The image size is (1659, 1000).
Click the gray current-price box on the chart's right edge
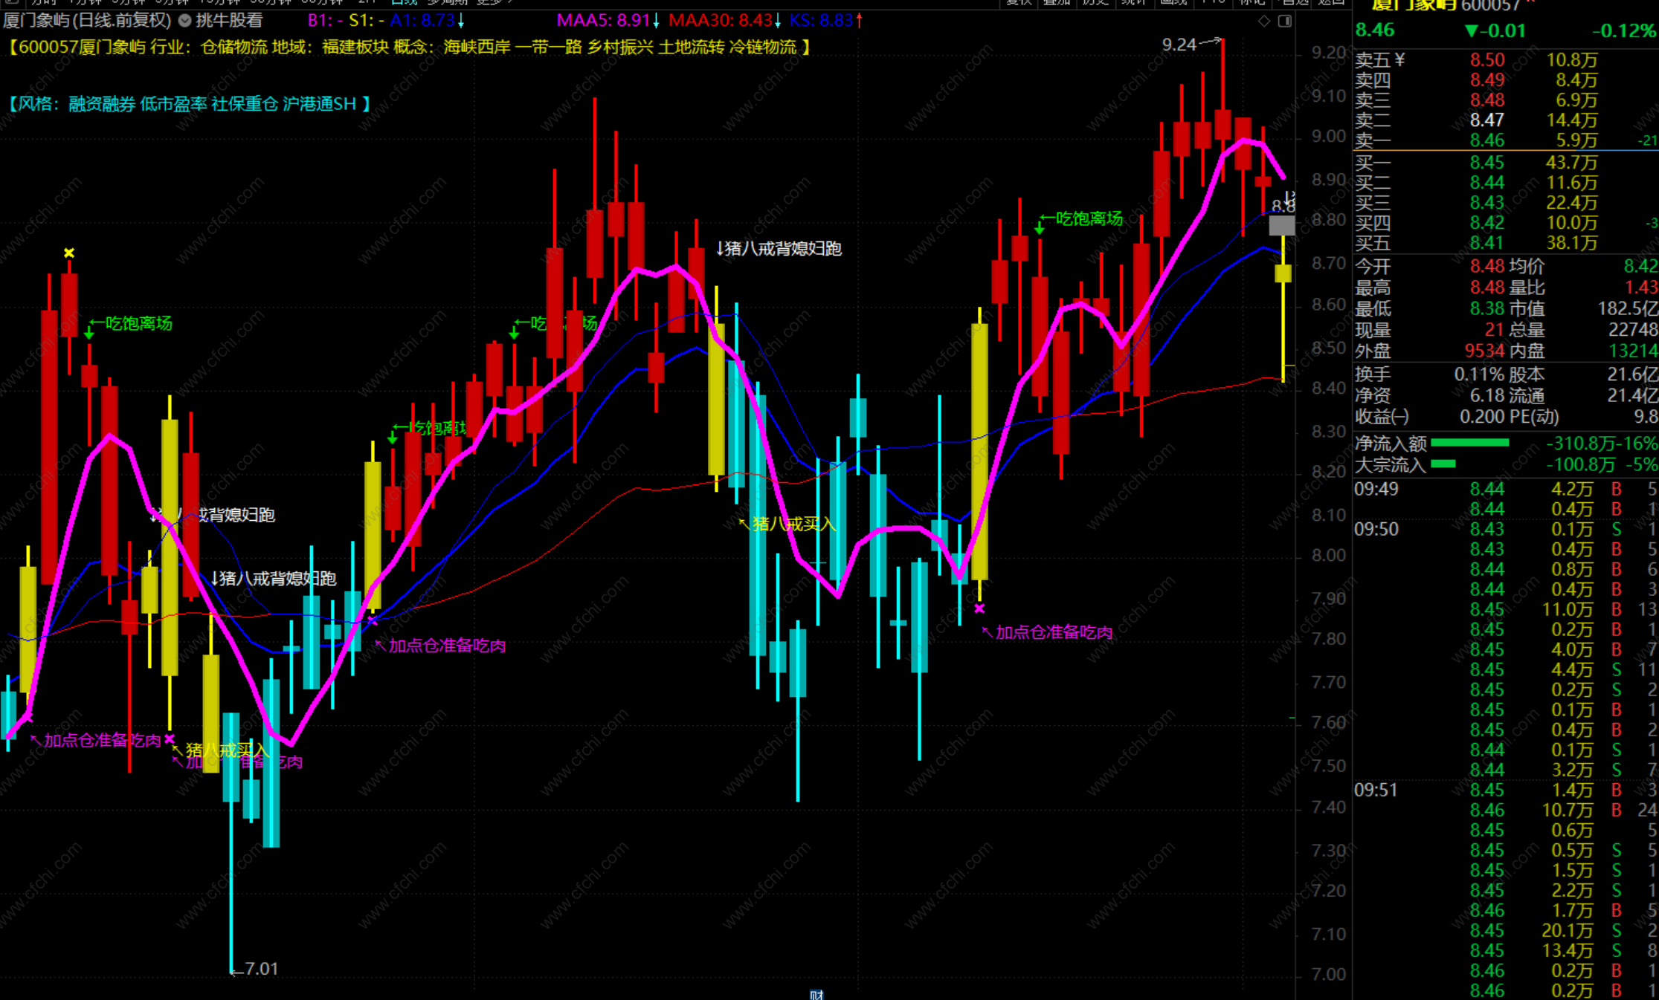pyautogui.click(x=1281, y=224)
